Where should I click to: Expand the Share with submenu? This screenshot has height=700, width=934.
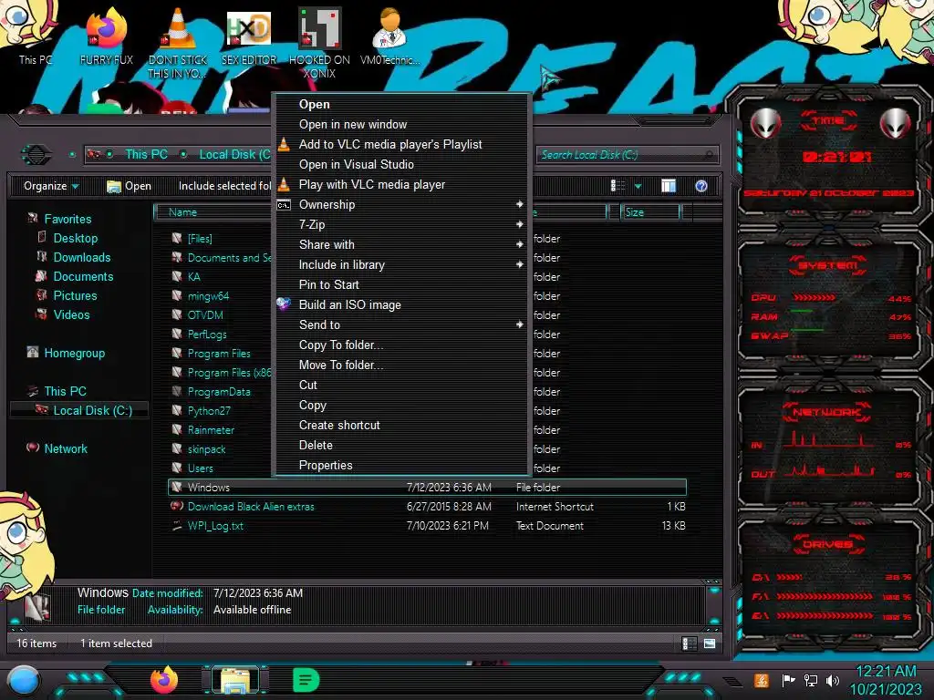tap(401, 244)
